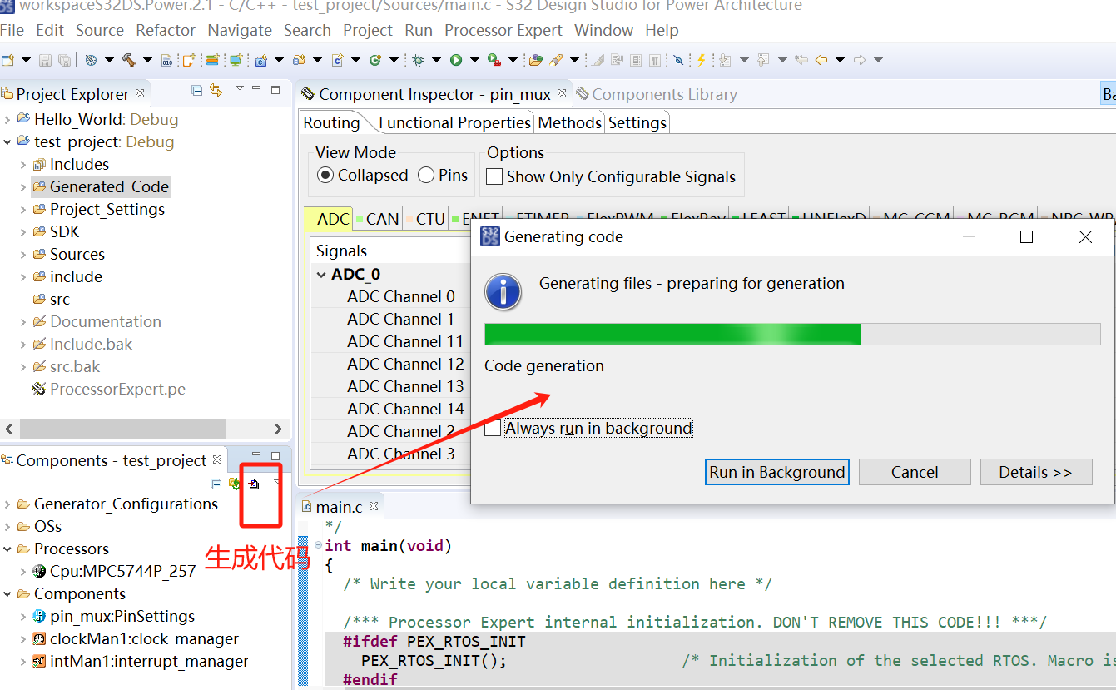Open Project Explorer view menu triangle
1116x690 pixels.
tap(239, 88)
